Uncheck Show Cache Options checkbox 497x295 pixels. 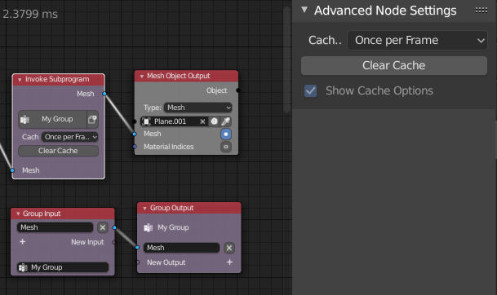coord(310,90)
